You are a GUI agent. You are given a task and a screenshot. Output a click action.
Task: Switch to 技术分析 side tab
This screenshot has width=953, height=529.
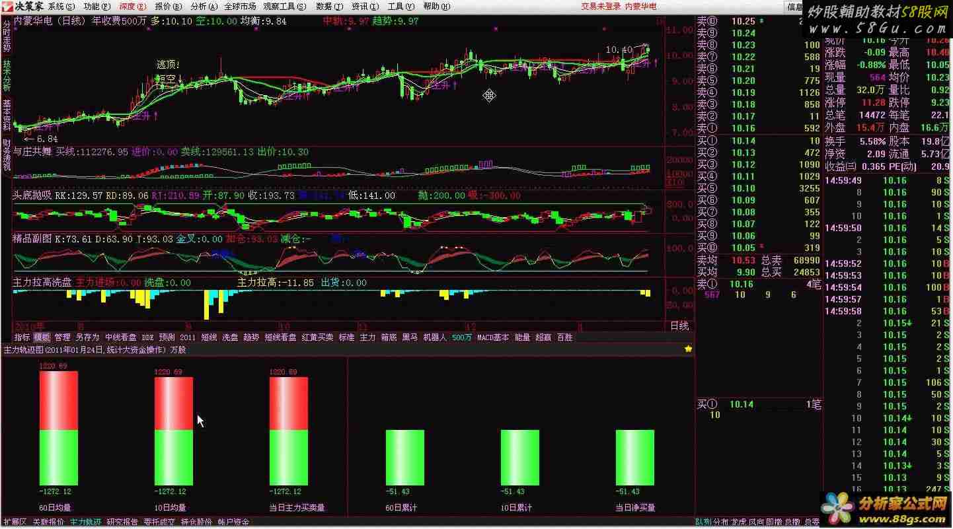tap(6, 76)
